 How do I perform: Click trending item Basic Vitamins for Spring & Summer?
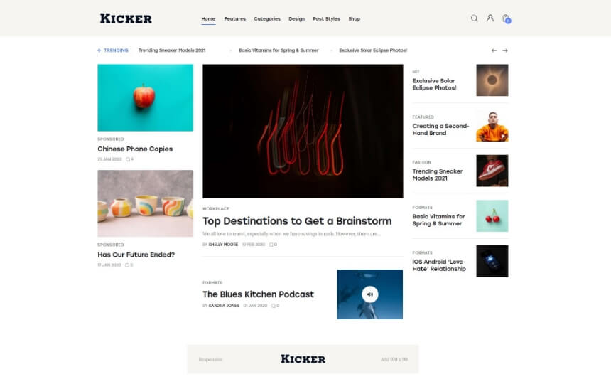pos(279,50)
